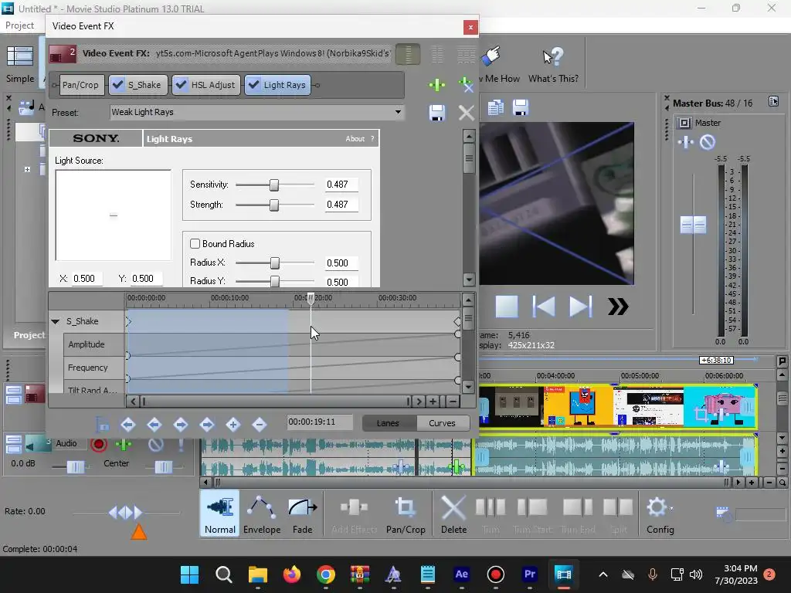The height and width of the screenshot is (593, 791).
Task: Click the keyframe cursor time field 00:00:19:11
Action: tap(320, 422)
